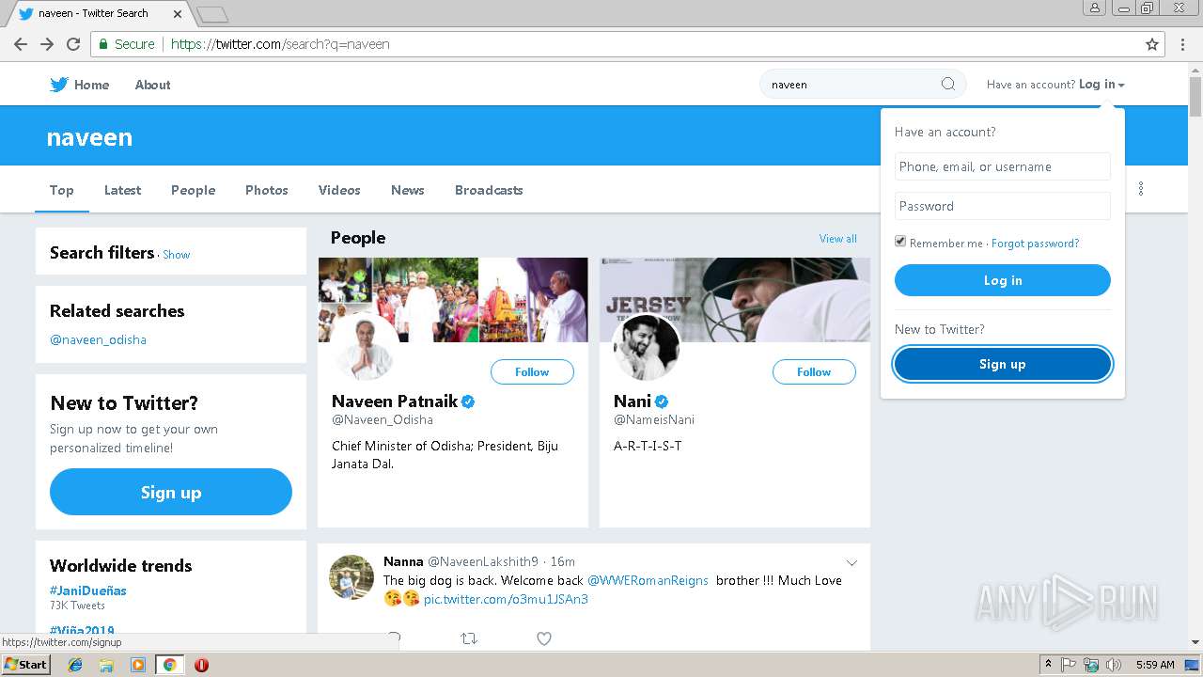This screenshot has width=1203, height=677.
Task: Go back with browser back arrow
Action: pos(21,44)
